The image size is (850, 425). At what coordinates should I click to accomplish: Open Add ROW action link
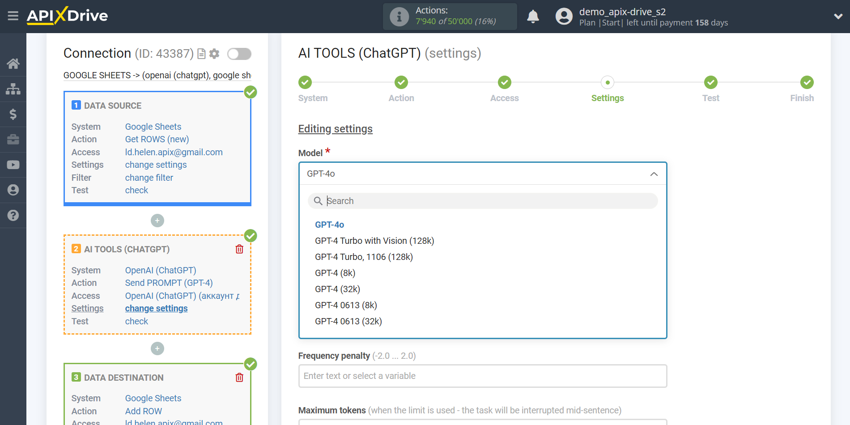tap(143, 411)
